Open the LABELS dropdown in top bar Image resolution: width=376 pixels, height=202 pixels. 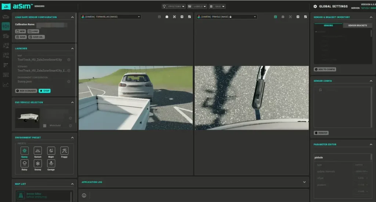coord(197,7)
